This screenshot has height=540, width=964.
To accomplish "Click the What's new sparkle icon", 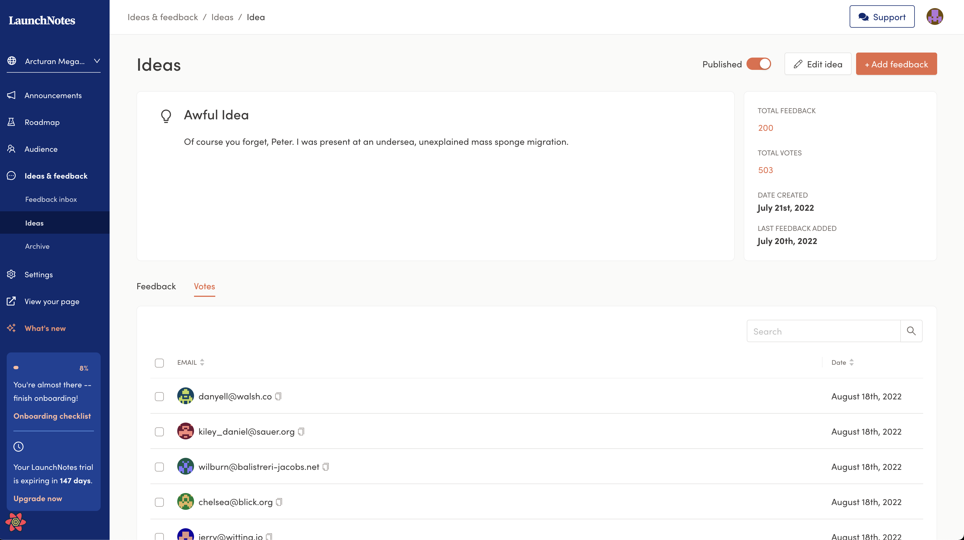I will [11, 328].
